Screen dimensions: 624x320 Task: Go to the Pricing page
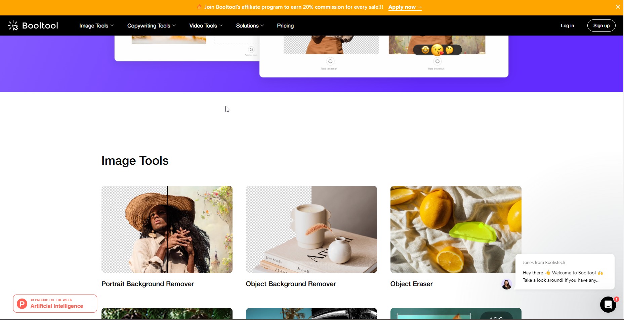(x=285, y=25)
